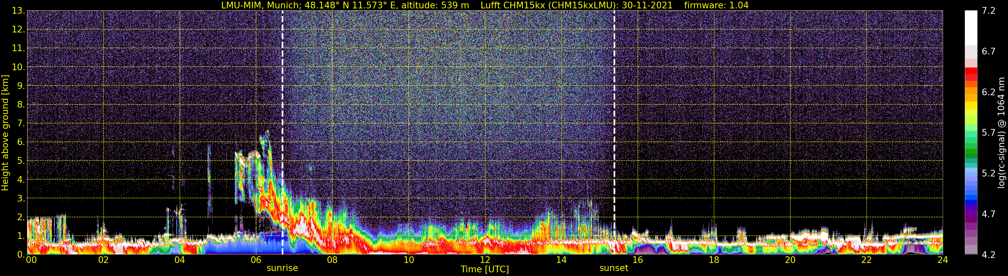Click the 1. height axis tick label
1008x276 pixels.
click(21, 236)
